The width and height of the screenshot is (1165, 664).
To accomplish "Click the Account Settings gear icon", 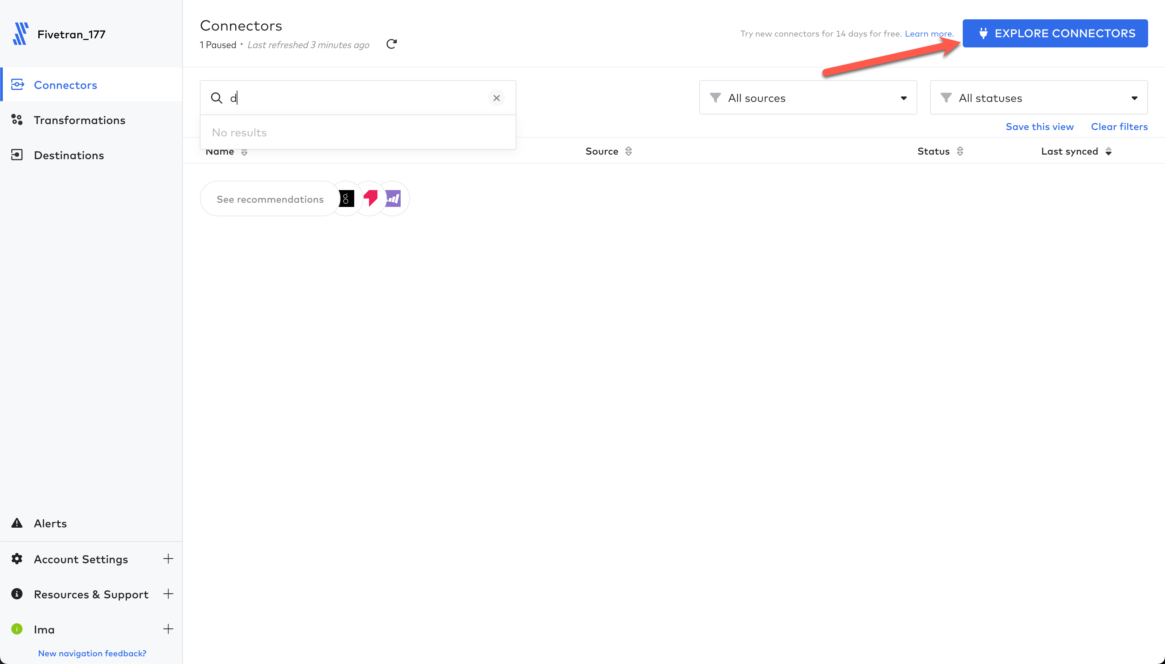I will [17, 559].
